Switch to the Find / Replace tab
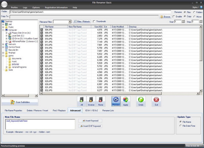Image resolution: width=204 pixels, height=148 pixels. pyautogui.click(x=59, y=111)
